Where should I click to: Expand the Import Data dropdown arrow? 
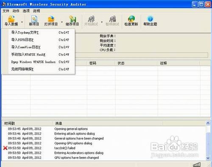pyautogui.click(x=22, y=22)
